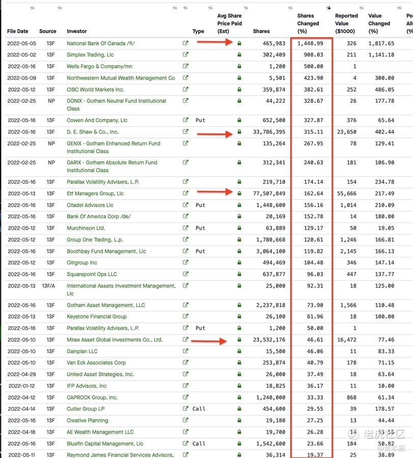Open Group One Trading, L.p. link

(95, 240)
